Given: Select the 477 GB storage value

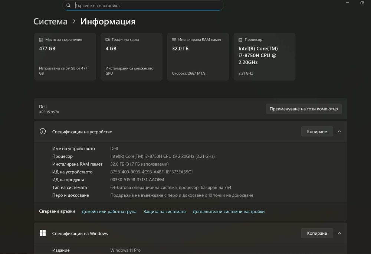Looking at the screenshot, I should pyautogui.click(x=47, y=49).
